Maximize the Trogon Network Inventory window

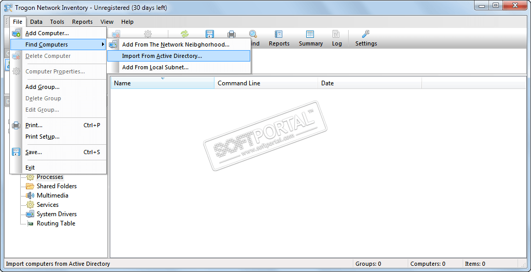[x=495, y=5]
